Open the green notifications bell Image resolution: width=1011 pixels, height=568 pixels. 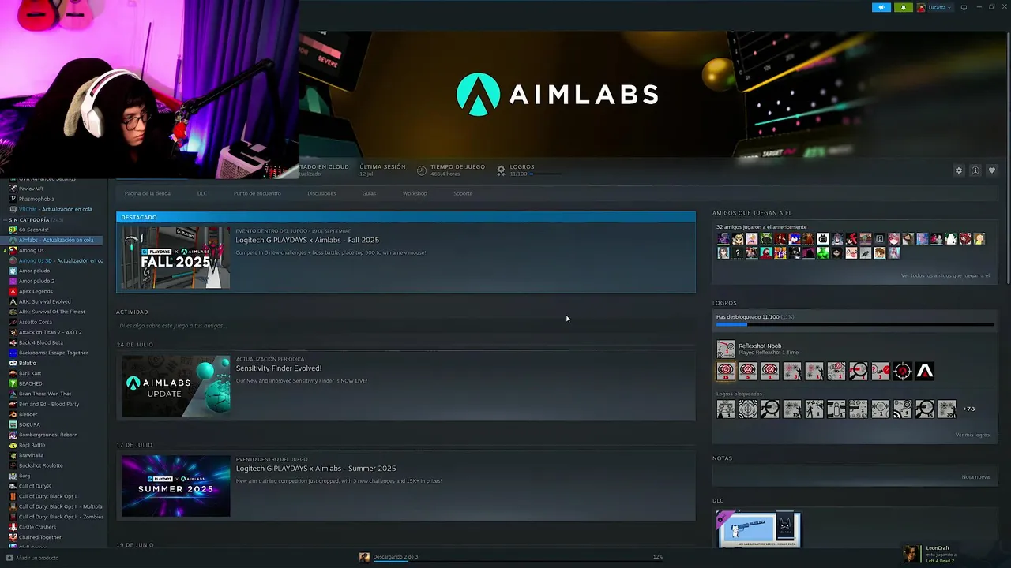904,7
